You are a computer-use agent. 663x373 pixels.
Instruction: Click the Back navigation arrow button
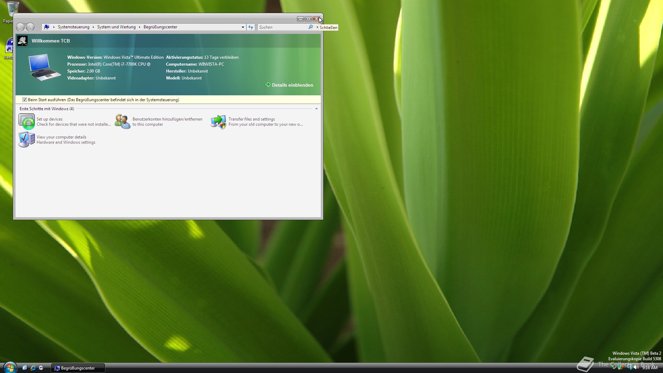[x=20, y=27]
